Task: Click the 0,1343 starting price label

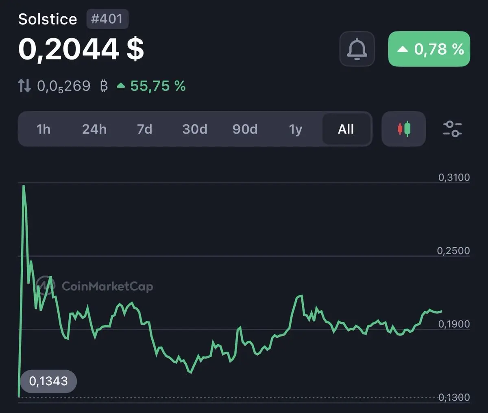Action: tap(48, 381)
